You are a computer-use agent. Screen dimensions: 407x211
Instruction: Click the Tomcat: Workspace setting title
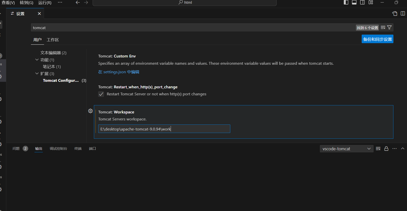116,112
